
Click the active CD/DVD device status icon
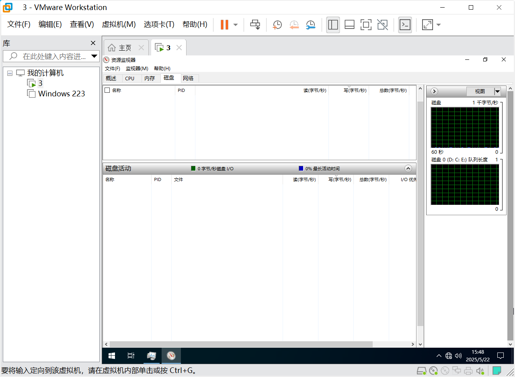coord(433,371)
